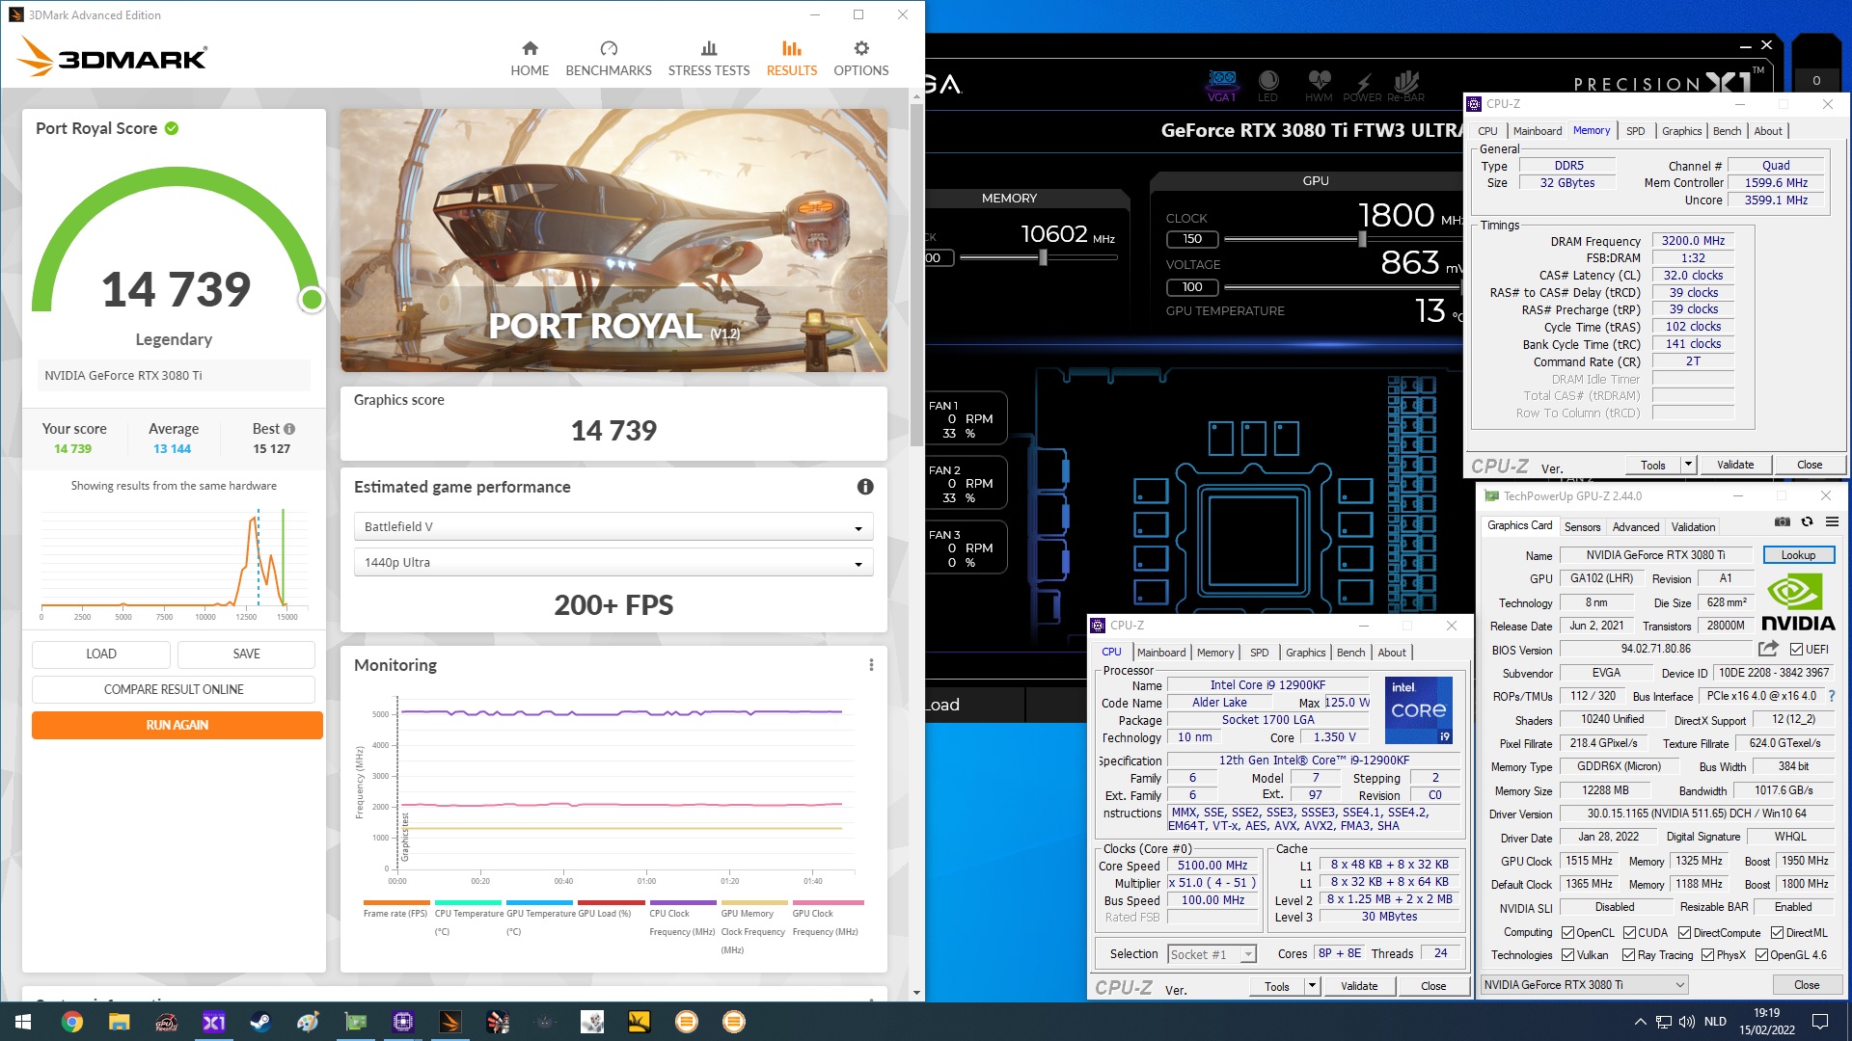The width and height of the screenshot is (1852, 1041).
Task: Click the GPU clock offset field showing 150
Action: click(x=1192, y=239)
